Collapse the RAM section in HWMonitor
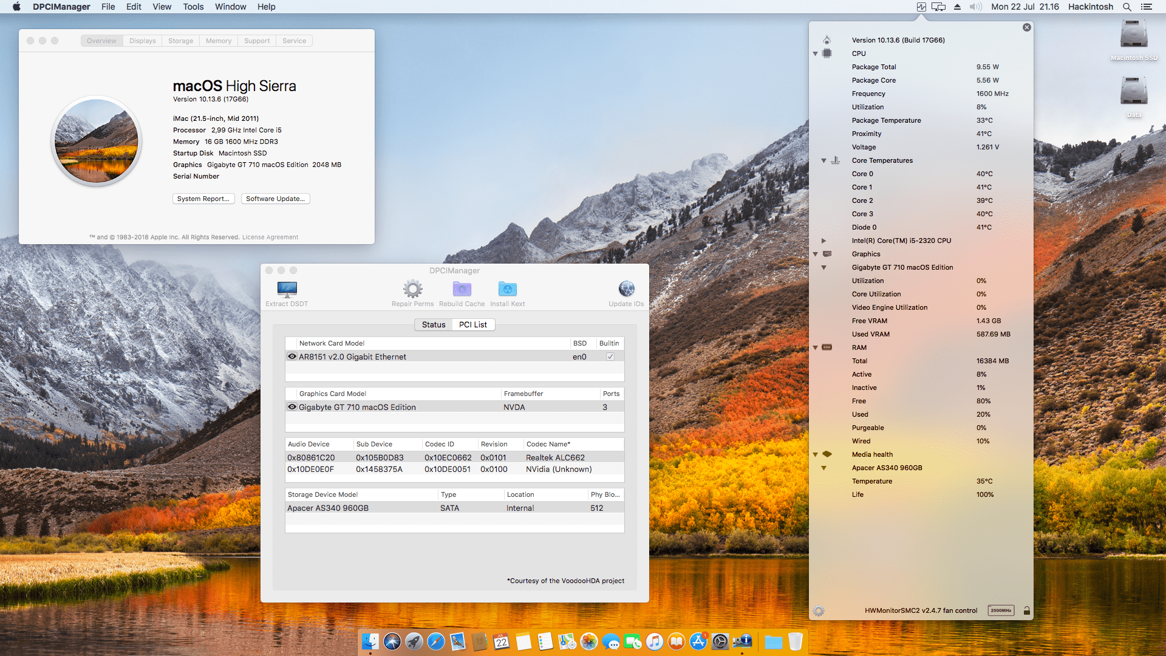Viewport: 1166px width, 656px height. pos(815,347)
